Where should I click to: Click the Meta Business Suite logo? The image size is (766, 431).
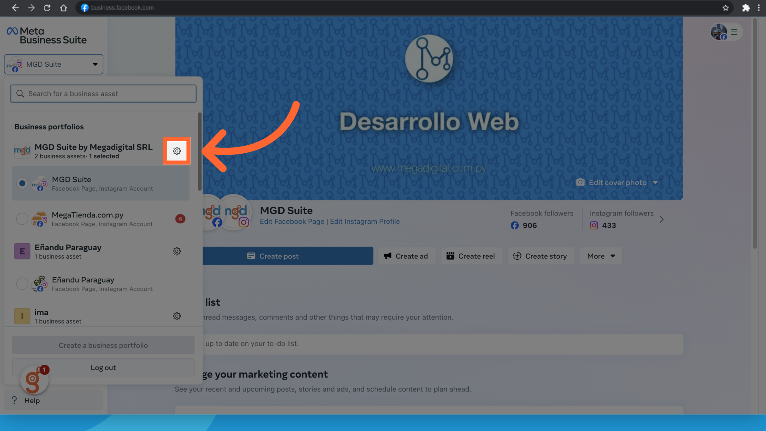[x=47, y=36]
